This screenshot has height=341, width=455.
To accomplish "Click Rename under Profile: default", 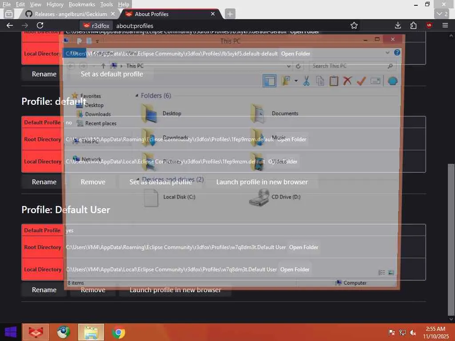I will [x=44, y=182].
